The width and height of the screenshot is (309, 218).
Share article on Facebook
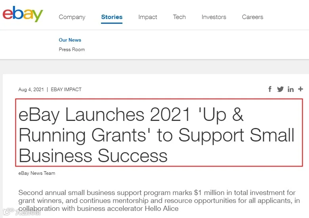click(270, 89)
